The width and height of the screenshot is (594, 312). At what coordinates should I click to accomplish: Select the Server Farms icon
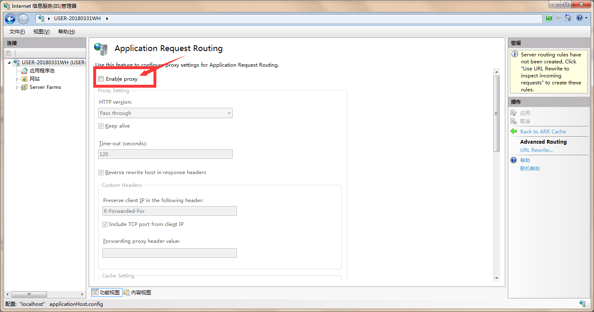25,87
